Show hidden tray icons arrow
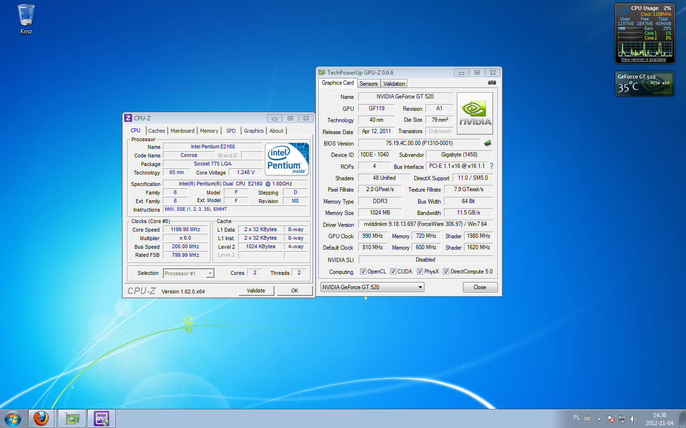The image size is (686, 428). tap(599, 419)
